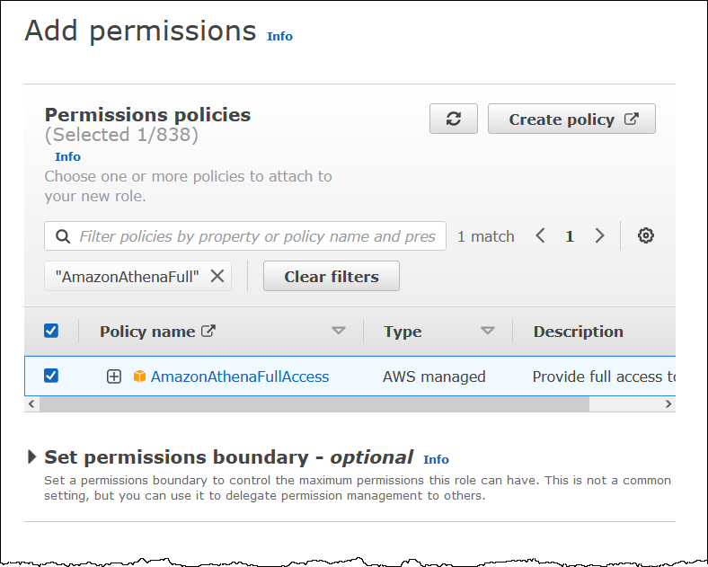Expand AmazonAthenaFullAccess policy details plus icon
708x567 pixels.
[x=114, y=377]
